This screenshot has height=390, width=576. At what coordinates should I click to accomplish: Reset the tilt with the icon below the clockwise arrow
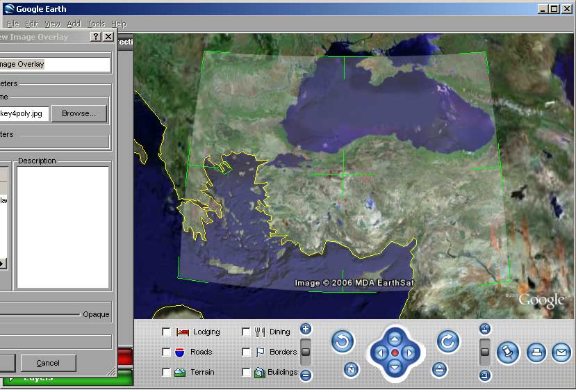(439, 369)
